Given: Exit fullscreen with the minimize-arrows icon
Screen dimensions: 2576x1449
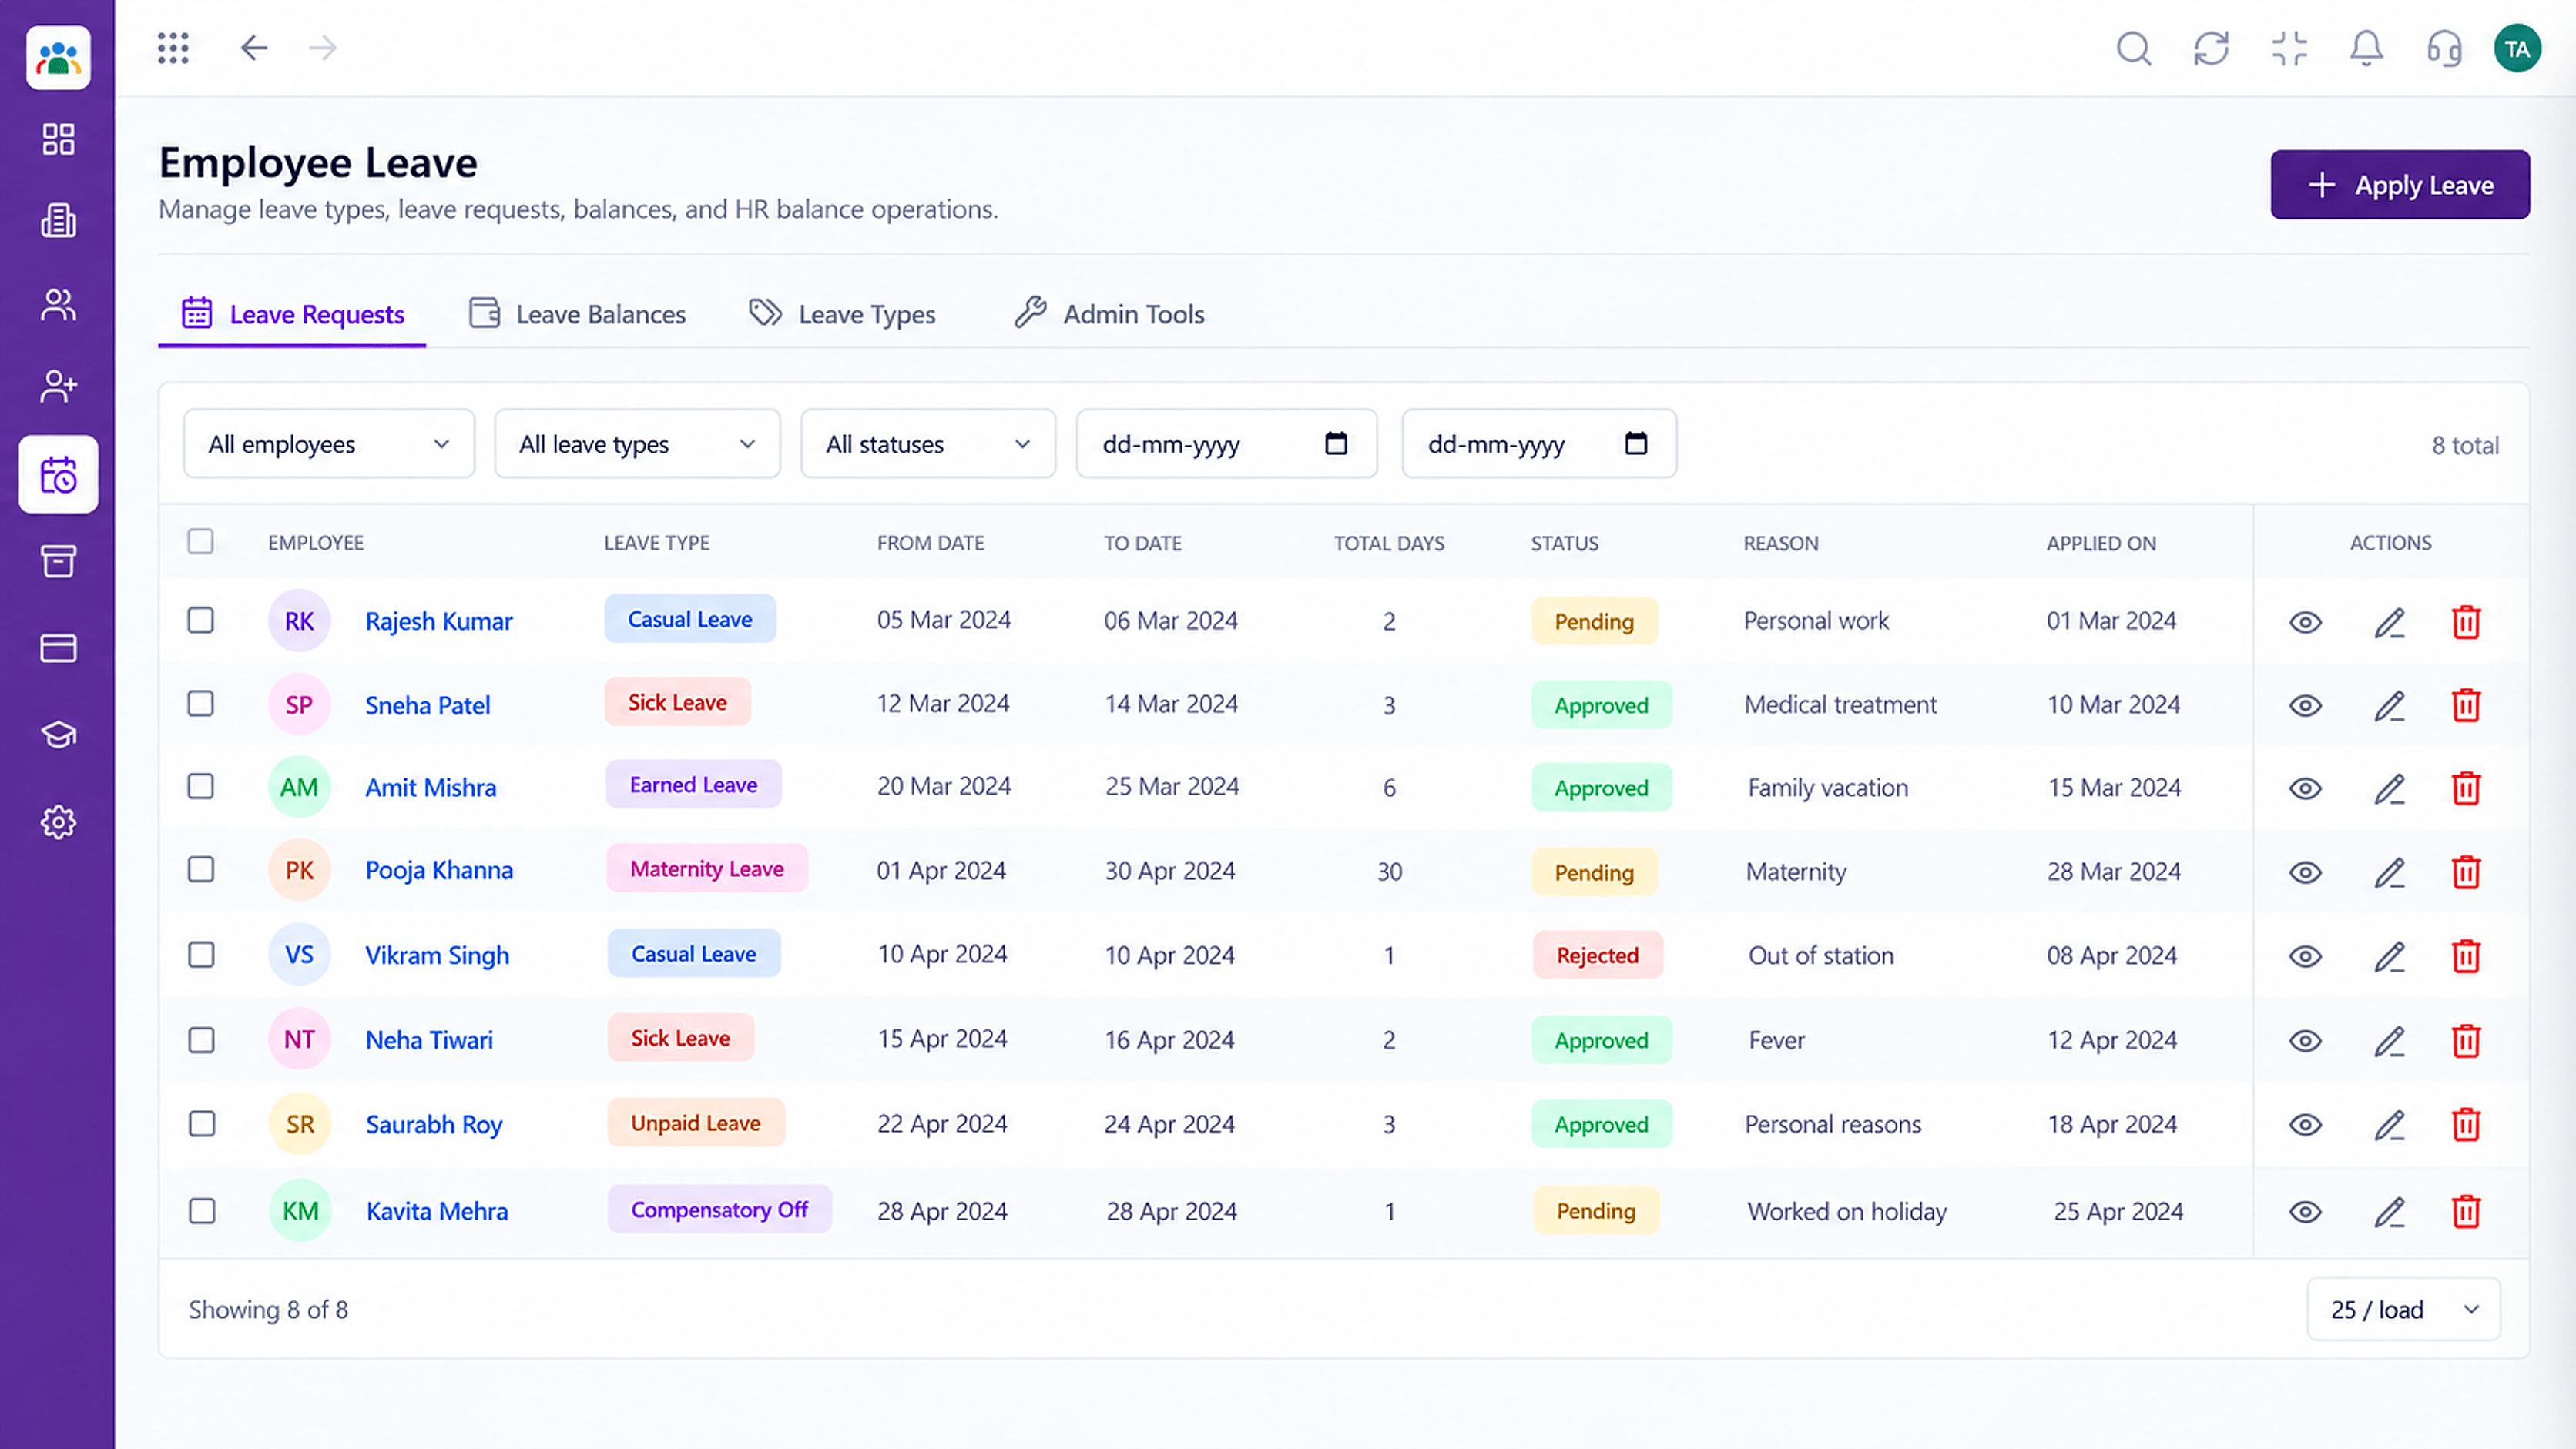Looking at the screenshot, I should tap(2289, 48).
